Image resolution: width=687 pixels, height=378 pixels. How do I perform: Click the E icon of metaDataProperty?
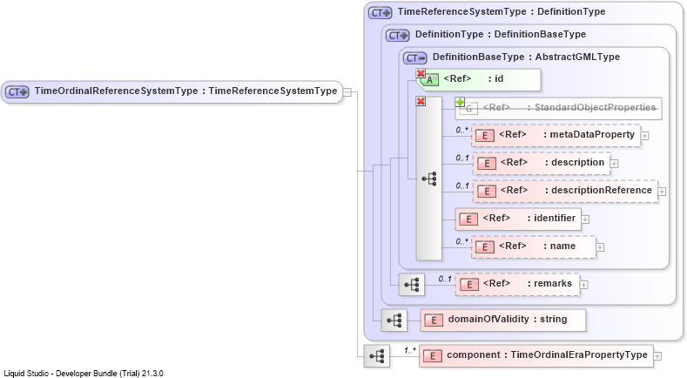tap(485, 136)
